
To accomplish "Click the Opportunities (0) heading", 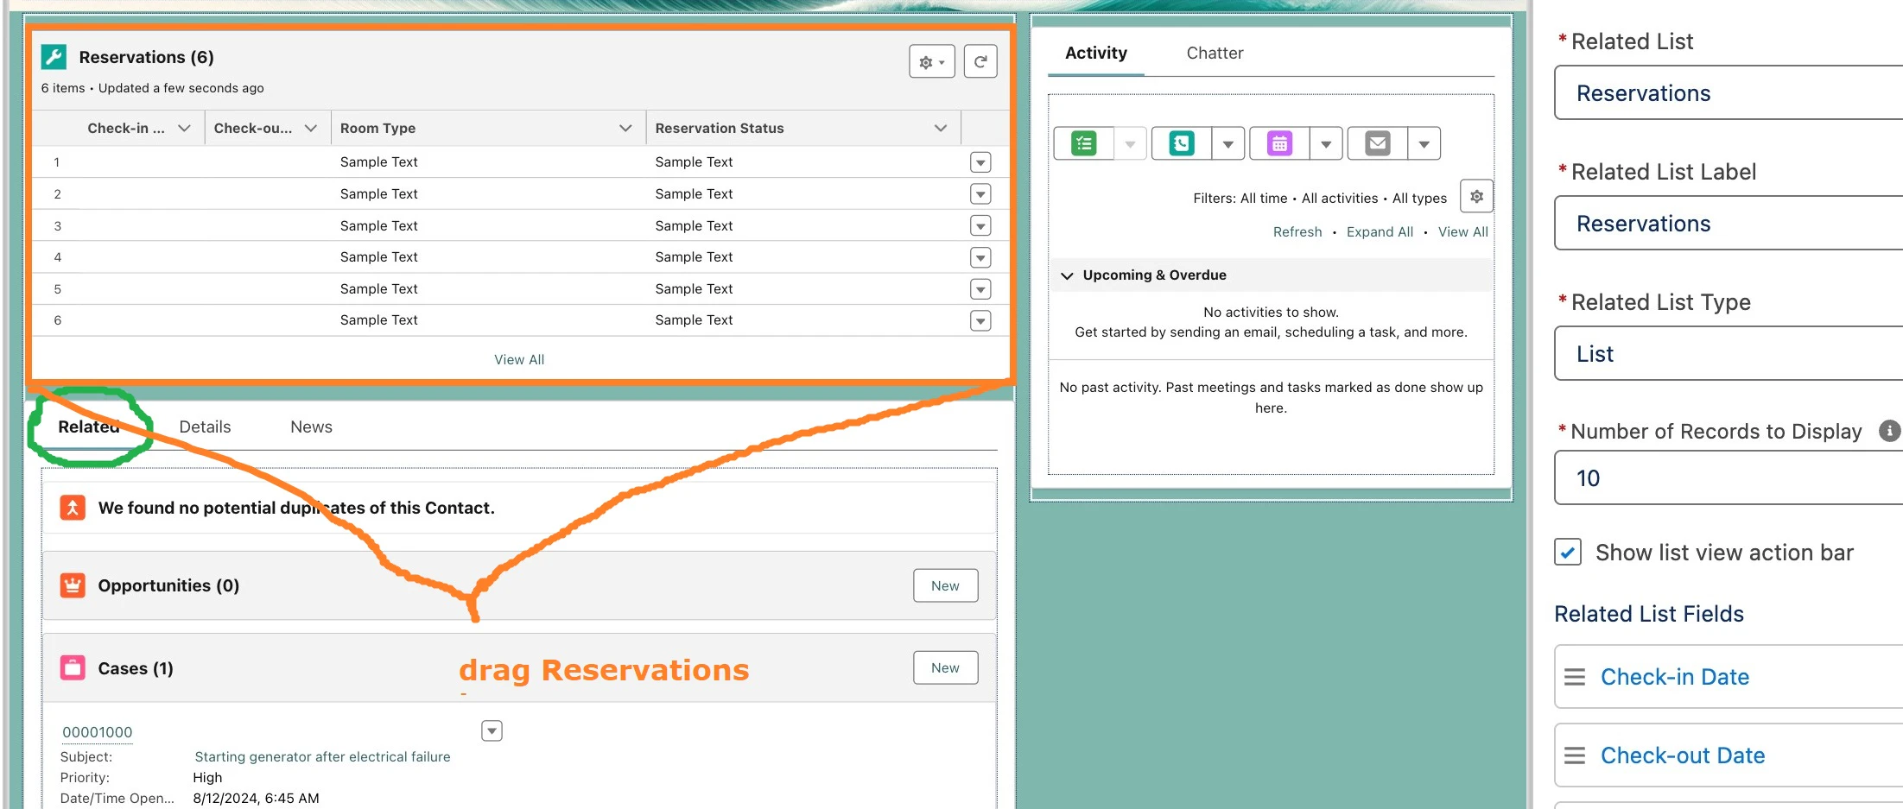I will (168, 585).
